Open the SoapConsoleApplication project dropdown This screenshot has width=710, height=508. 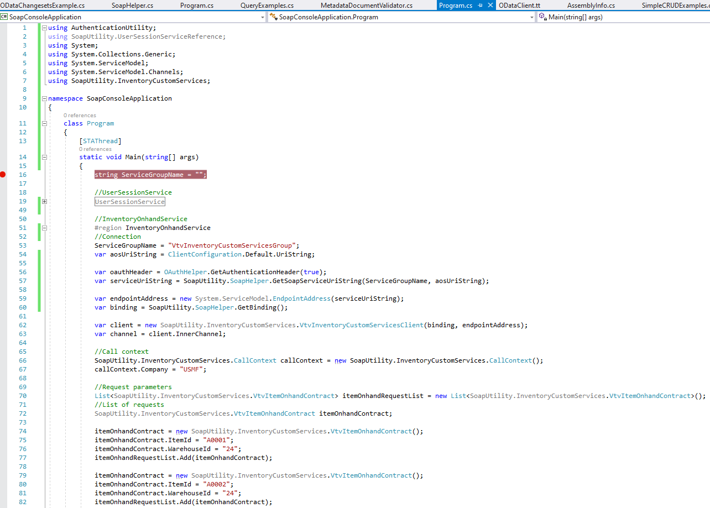pyautogui.click(x=263, y=17)
